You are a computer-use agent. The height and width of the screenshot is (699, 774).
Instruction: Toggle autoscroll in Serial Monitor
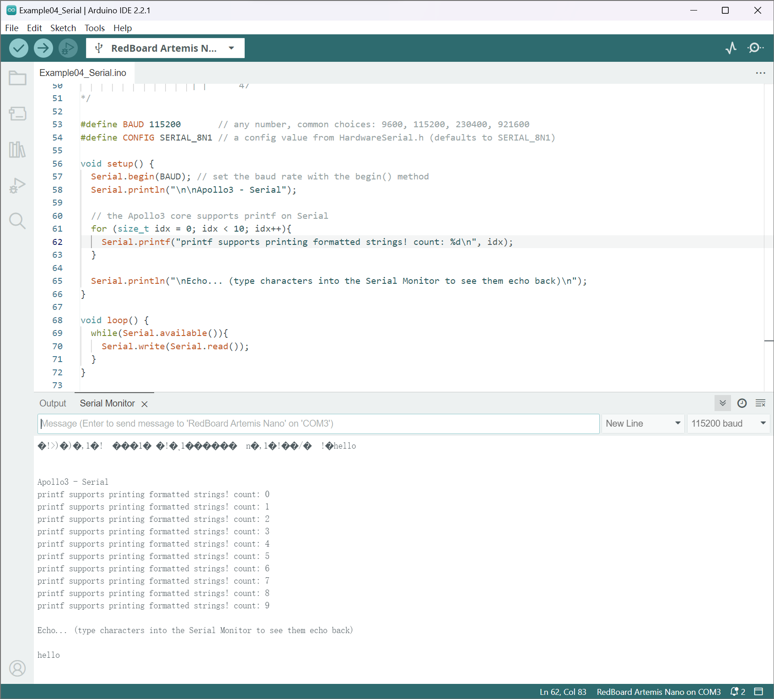point(723,403)
